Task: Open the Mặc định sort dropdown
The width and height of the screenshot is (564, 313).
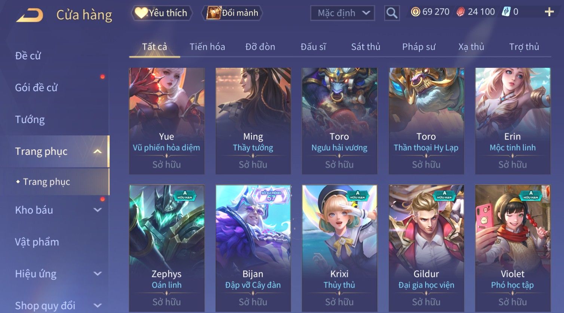Action: tap(342, 13)
